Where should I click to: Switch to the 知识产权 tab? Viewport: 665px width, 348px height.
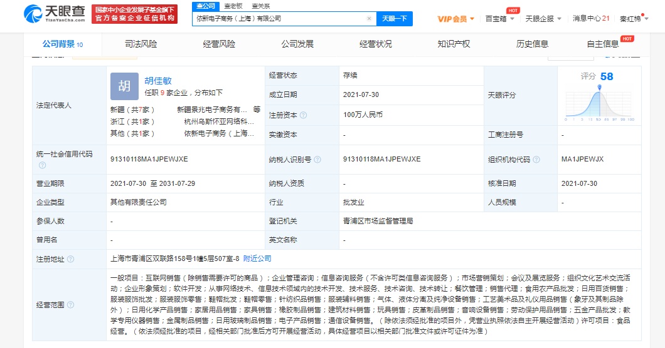454,44
